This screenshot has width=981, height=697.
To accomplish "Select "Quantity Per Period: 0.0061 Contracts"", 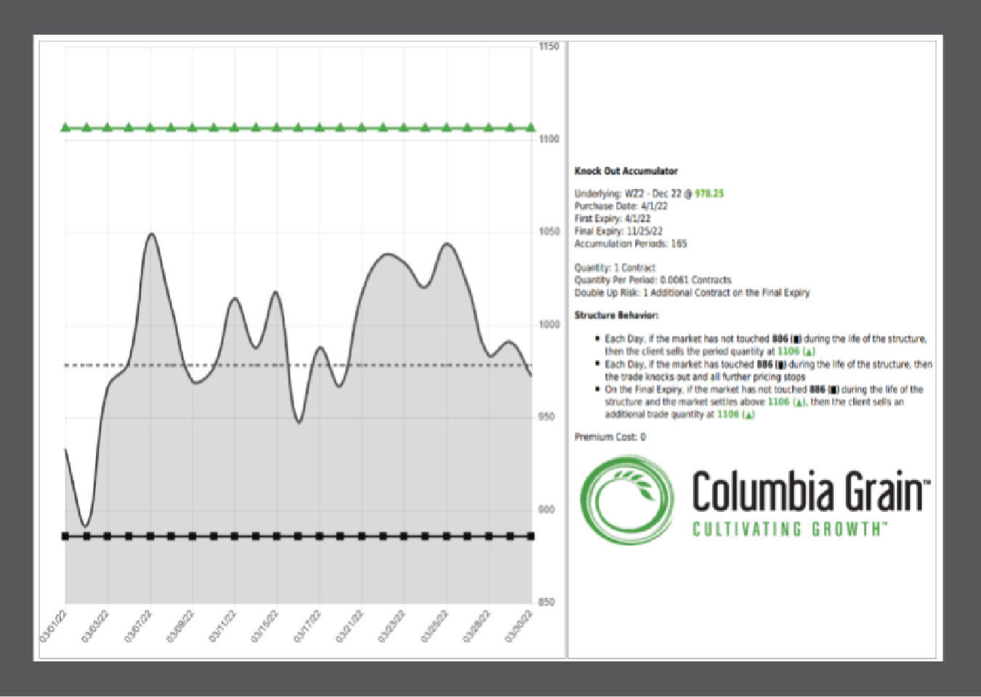I will [653, 280].
